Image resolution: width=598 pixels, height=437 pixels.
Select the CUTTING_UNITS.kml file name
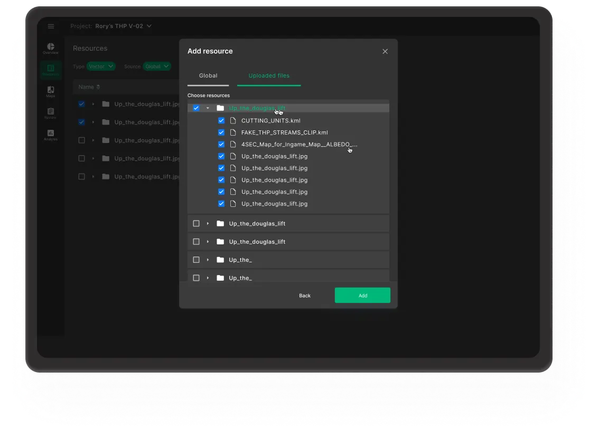(x=271, y=121)
